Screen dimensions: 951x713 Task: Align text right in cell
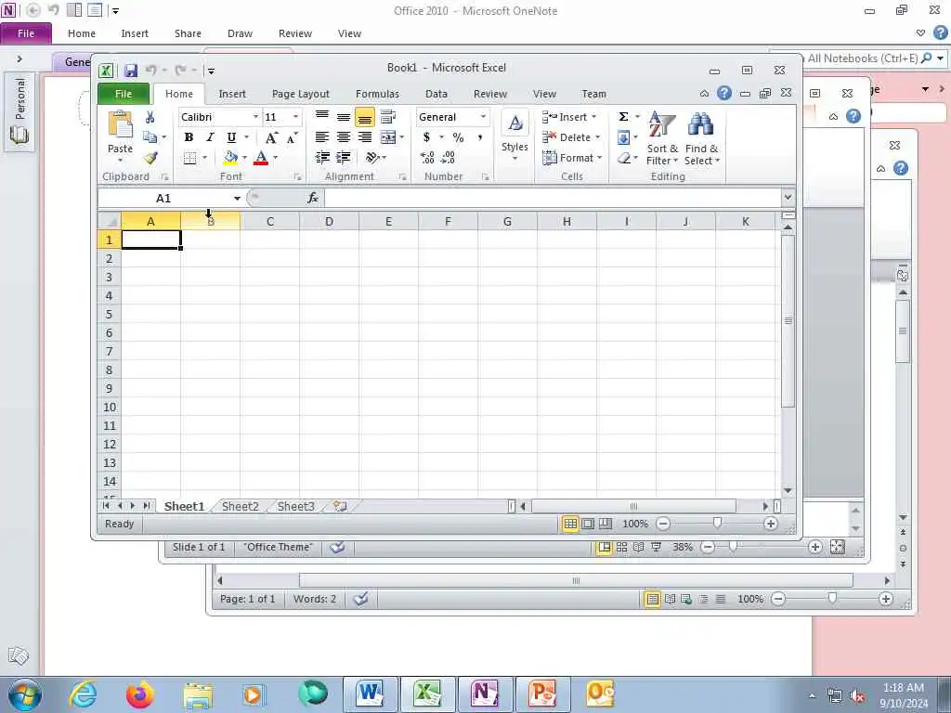pyautogui.click(x=364, y=137)
